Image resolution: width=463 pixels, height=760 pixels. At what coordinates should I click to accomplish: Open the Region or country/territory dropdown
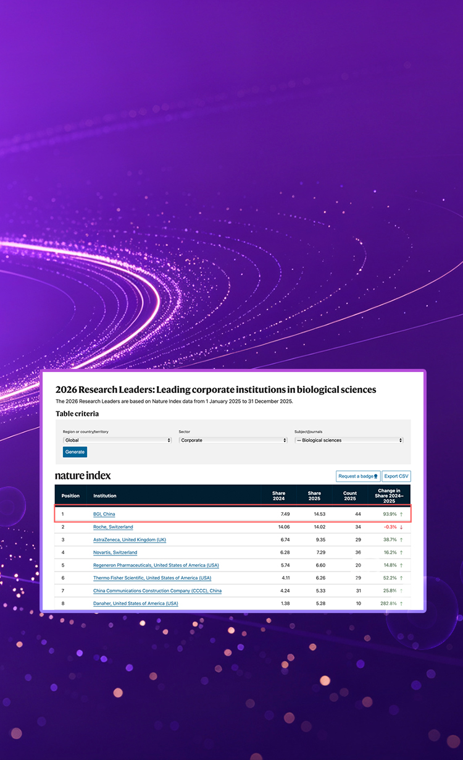[117, 440]
